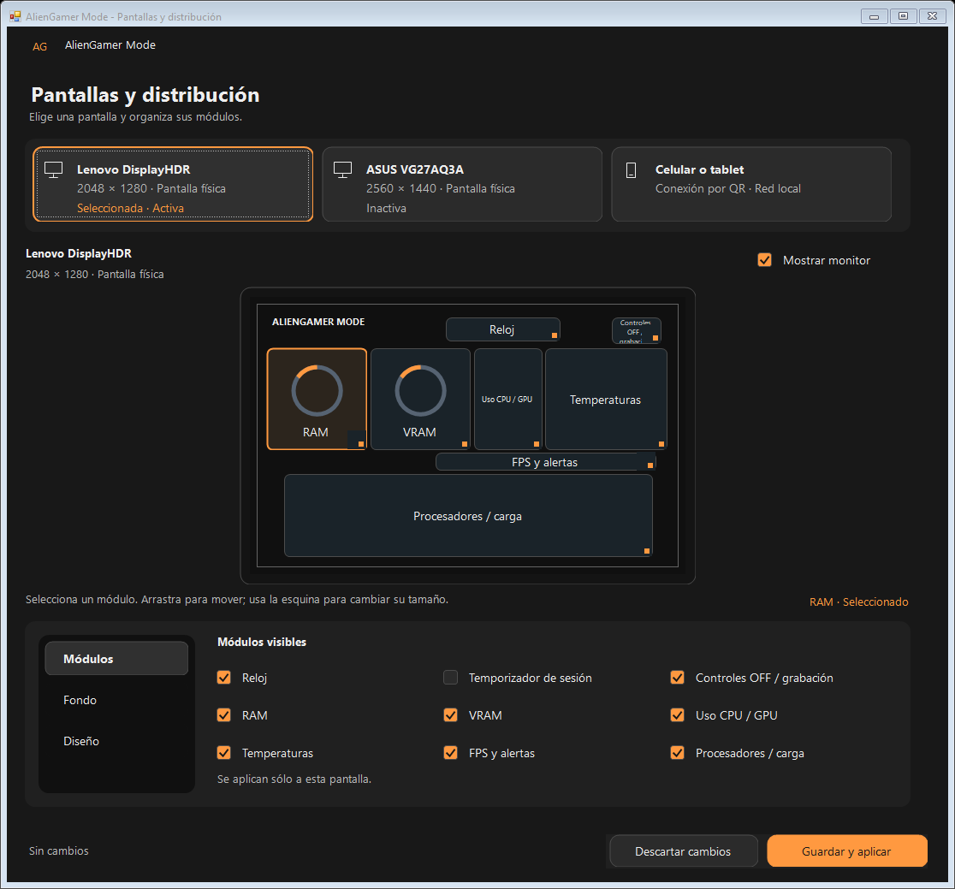Click the phone icon for Celular o tablet
This screenshot has height=889, width=955.
(x=631, y=170)
